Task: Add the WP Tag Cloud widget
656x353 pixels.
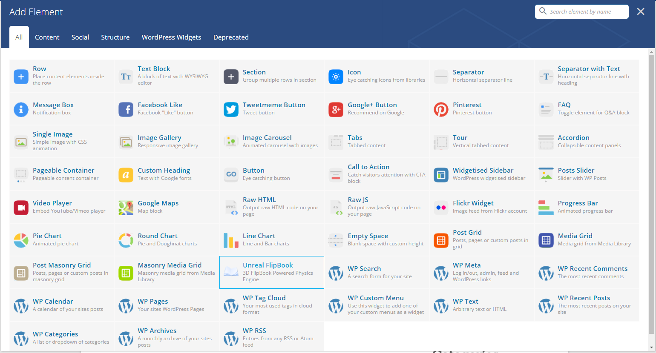Action: pos(272,305)
